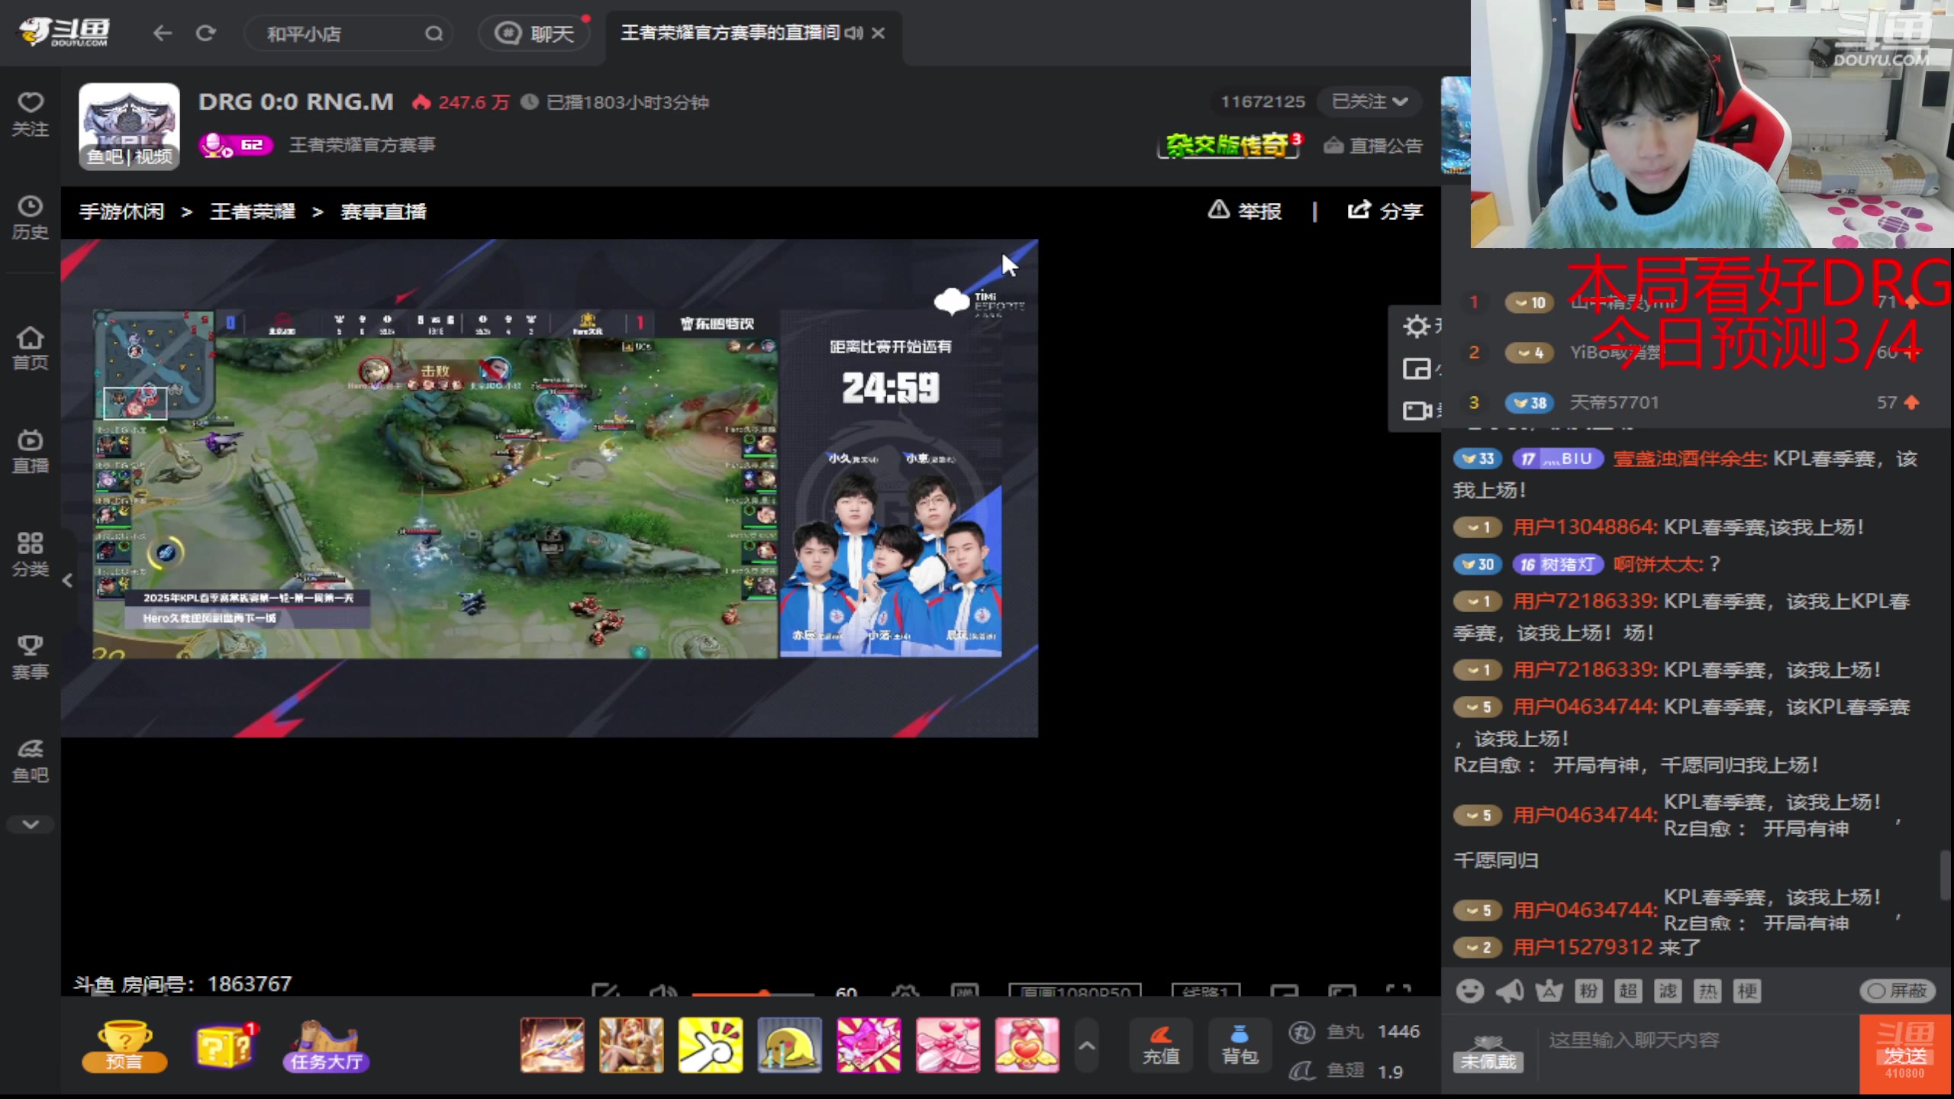Toggle the 粉 fan danmaku option

[x=1588, y=991]
